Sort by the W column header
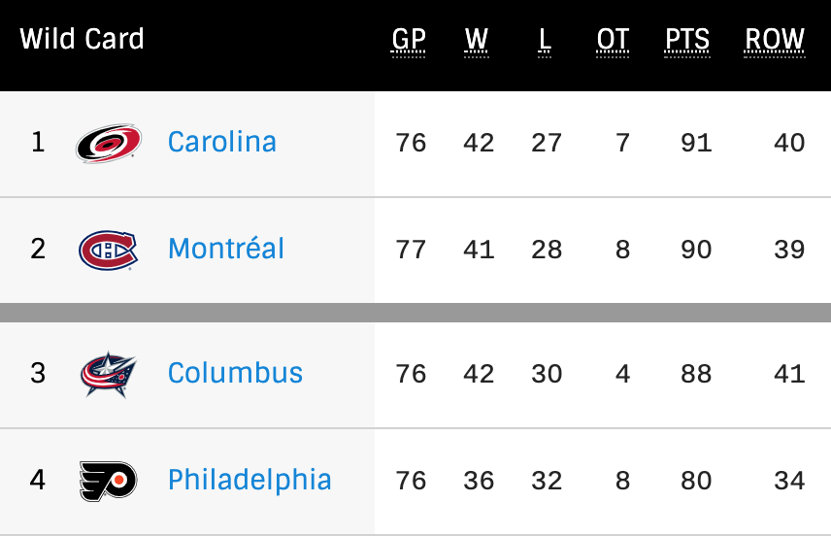This screenshot has height=536, width=831. click(477, 39)
